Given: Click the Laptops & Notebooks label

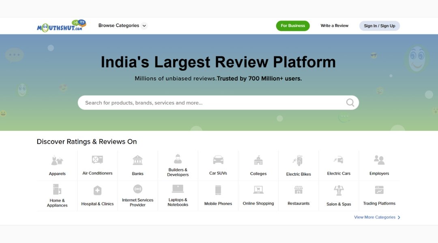Looking at the screenshot, I should (178, 202).
